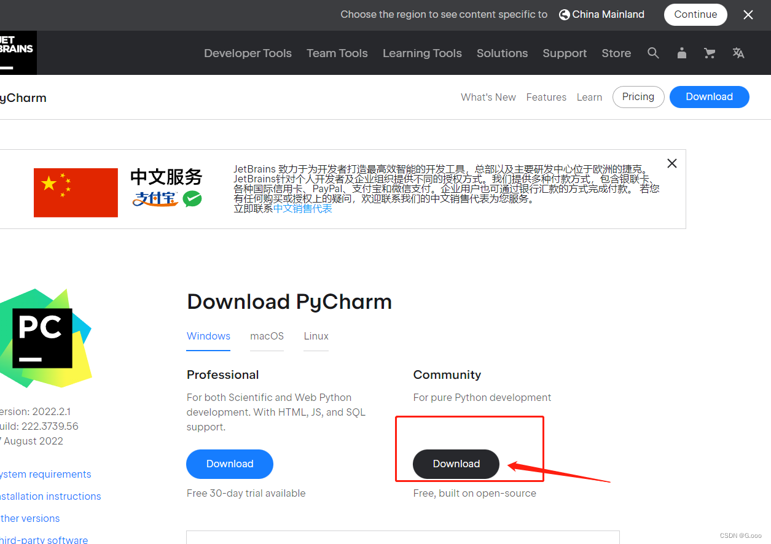Open the Store menu
This screenshot has height=544, width=771.
click(x=616, y=53)
